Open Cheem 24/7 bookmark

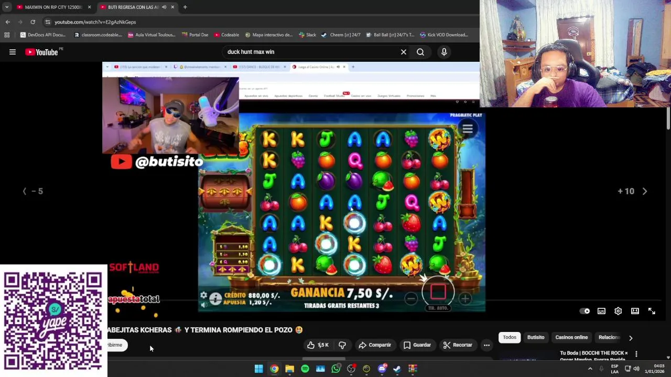point(341,35)
